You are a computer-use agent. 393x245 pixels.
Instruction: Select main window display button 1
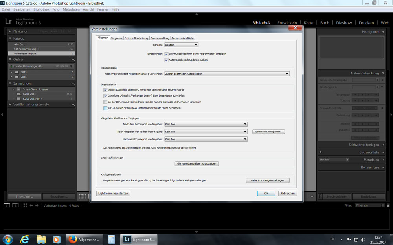click(7, 205)
